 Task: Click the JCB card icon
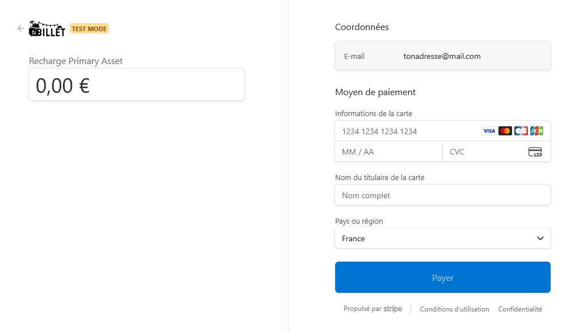coord(536,131)
